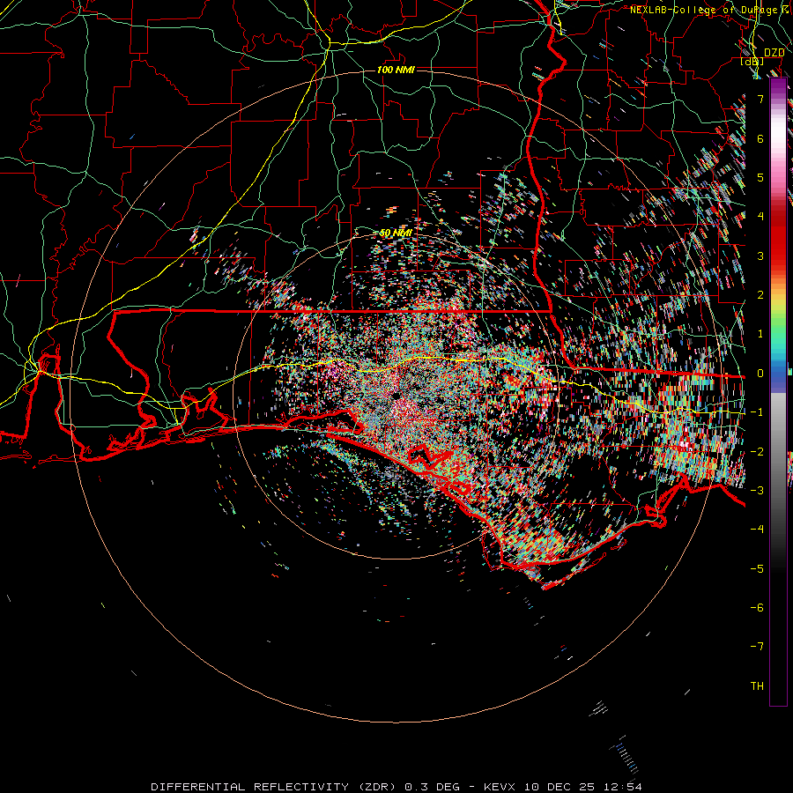Click the "-3" value on the dB scale
The height and width of the screenshot is (793, 793).
[757, 491]
